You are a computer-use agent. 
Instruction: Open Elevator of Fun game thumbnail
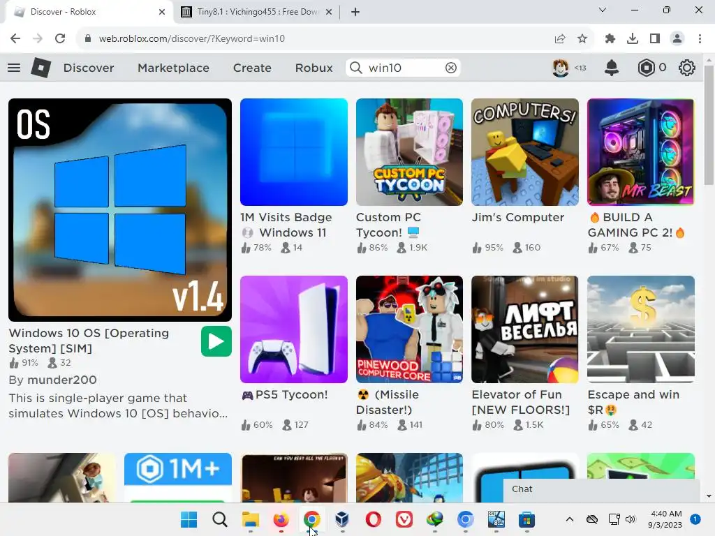(525, 329)
